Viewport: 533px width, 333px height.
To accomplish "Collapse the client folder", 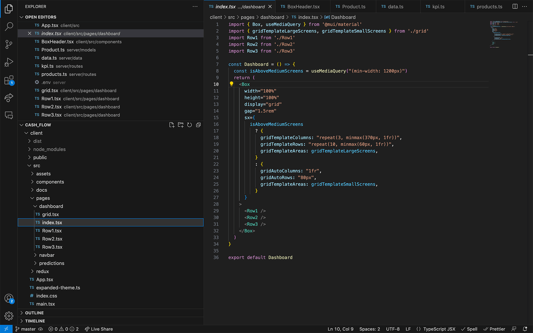I will click(x=26, y=133).
